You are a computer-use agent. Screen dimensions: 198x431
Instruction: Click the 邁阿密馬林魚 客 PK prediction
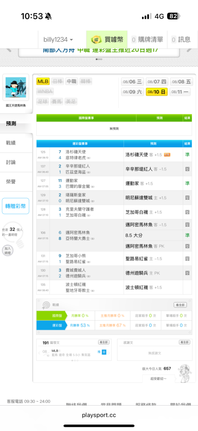click(145, 246)
